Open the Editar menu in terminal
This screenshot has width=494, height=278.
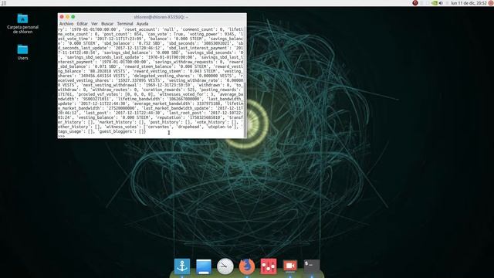pyautogui.click(x=83, y=24)
